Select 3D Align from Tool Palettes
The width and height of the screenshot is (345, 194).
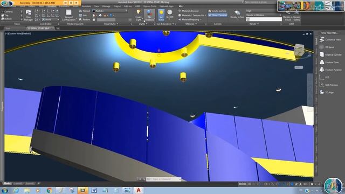point(327,92)
